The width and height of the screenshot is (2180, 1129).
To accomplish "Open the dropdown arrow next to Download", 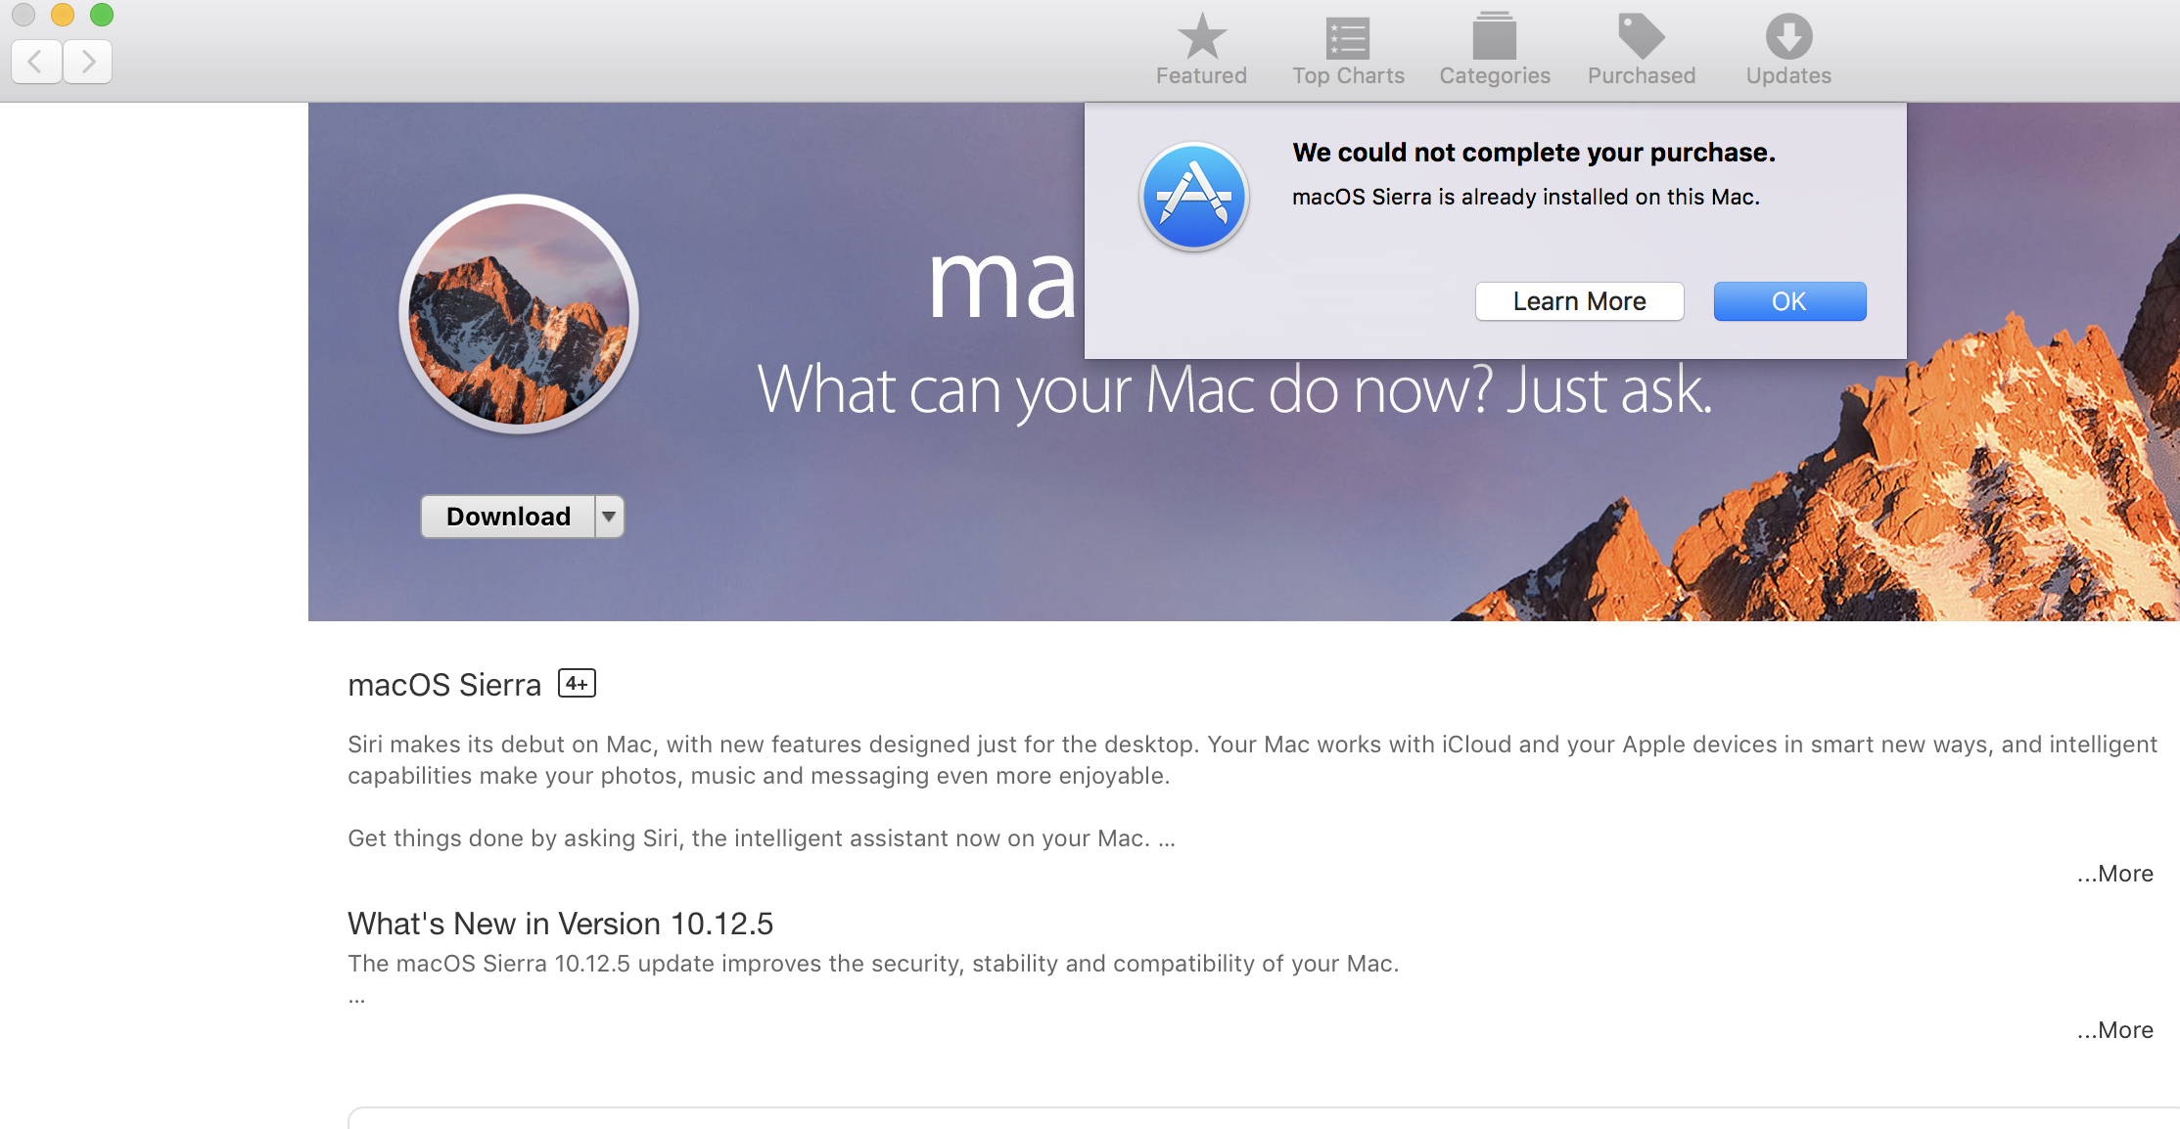I will [609, 517].
